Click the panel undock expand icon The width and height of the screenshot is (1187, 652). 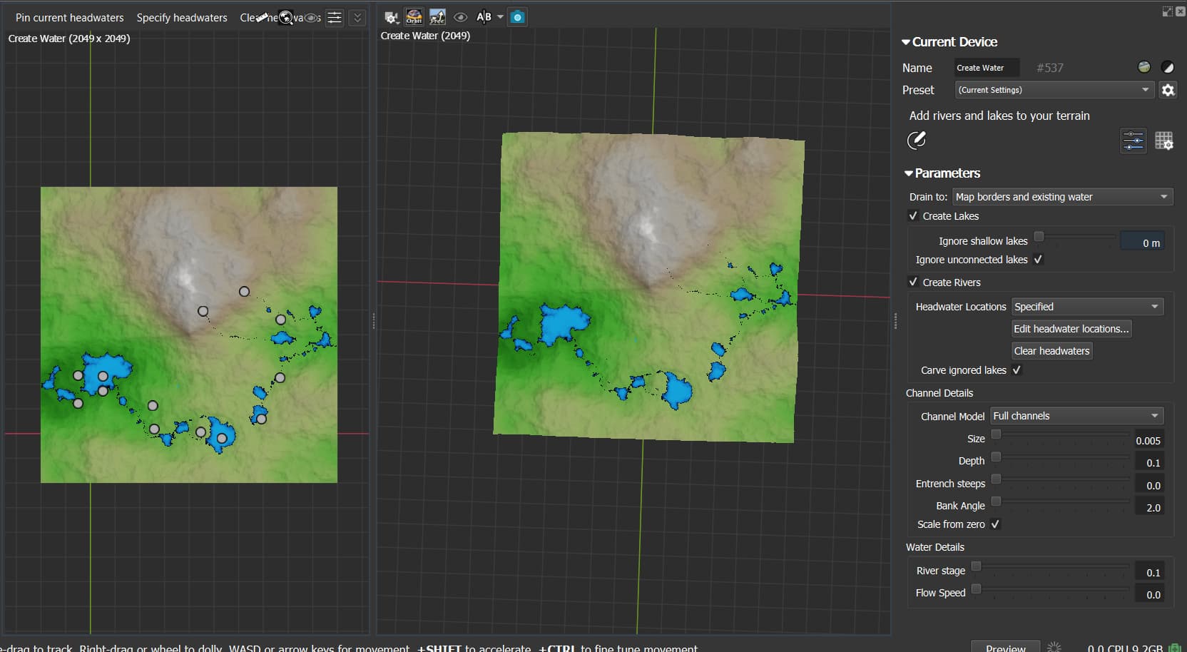pyautogui.click(x=1167, y=11)
